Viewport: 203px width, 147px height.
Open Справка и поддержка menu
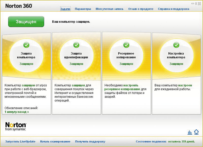174,9
